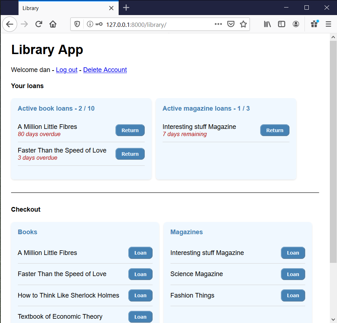The width and height of the screenshot is (337, 323).
Task: Open a new browser tab
Action: point(126,8)
